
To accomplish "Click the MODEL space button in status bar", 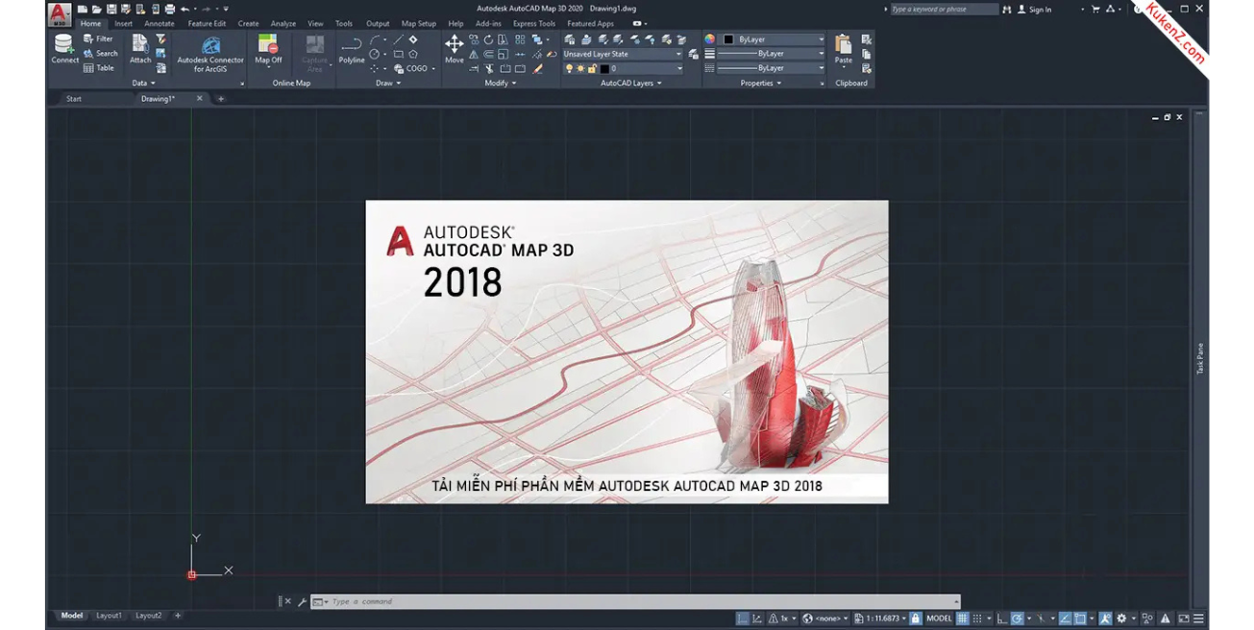I will click(939, 618).
